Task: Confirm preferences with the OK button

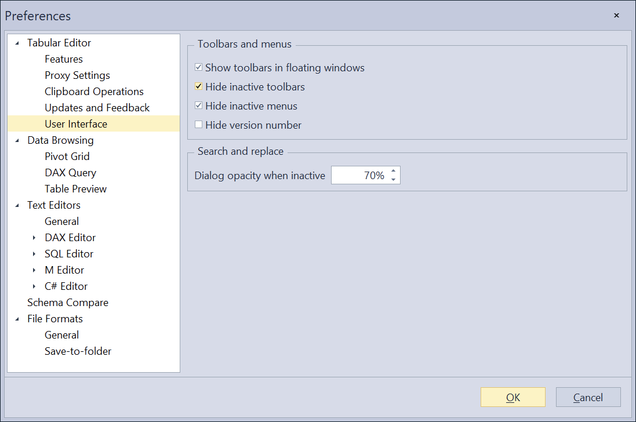Action: [x=513, y=397]
